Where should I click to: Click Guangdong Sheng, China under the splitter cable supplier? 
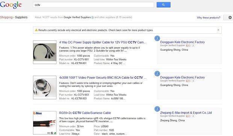174,50
